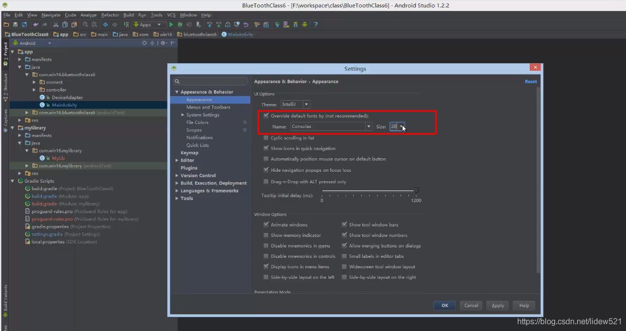Click the Apply button in Settings
Screen dimensions: 626x331
point(497,305)
